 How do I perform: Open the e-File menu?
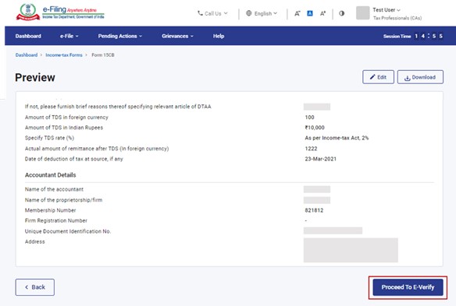point(69,36)
